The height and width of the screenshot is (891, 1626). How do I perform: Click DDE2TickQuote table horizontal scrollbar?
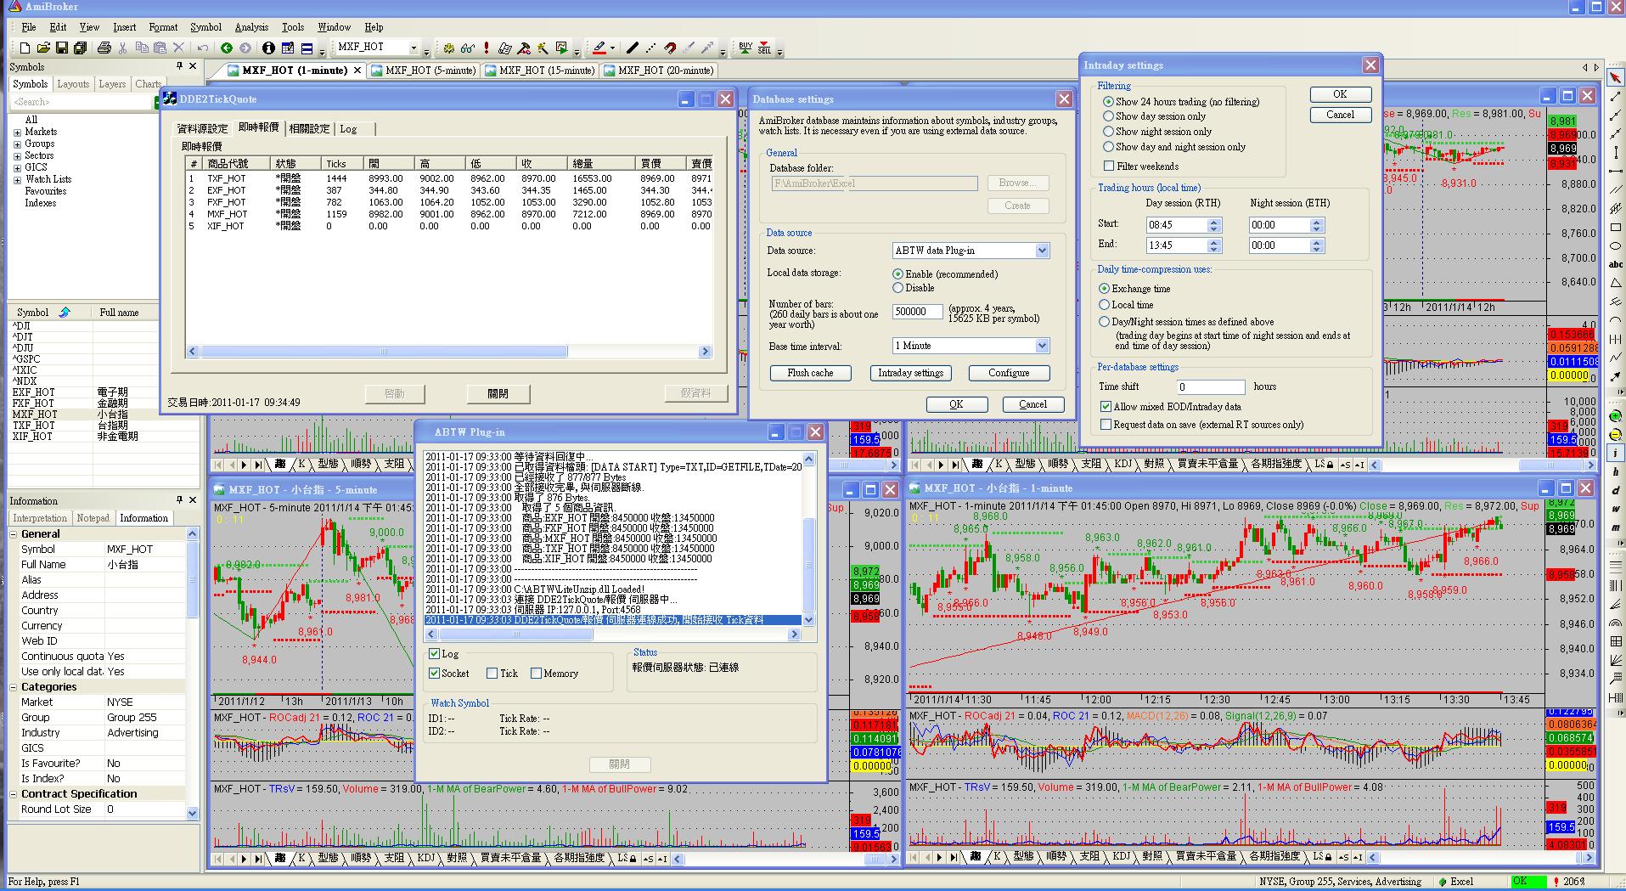point(448,352)
